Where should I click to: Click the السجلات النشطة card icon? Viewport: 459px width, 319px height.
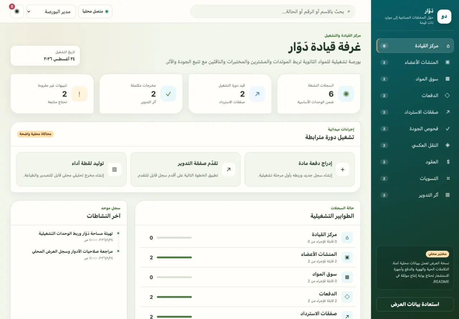coord(346,94)
